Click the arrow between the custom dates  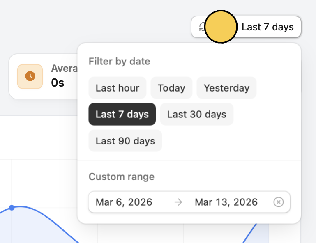[178, 202]
